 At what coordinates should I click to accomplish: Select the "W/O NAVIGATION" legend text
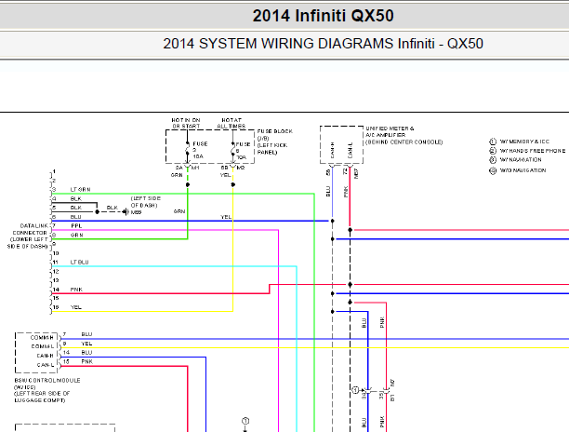click(x=523, y=170)
